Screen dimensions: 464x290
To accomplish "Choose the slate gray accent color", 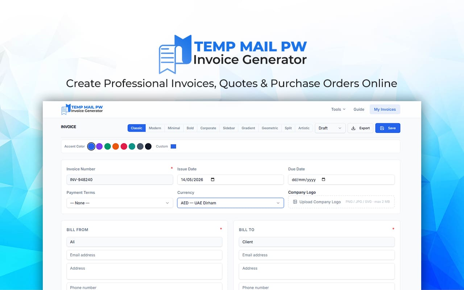I will click(140, 146).
